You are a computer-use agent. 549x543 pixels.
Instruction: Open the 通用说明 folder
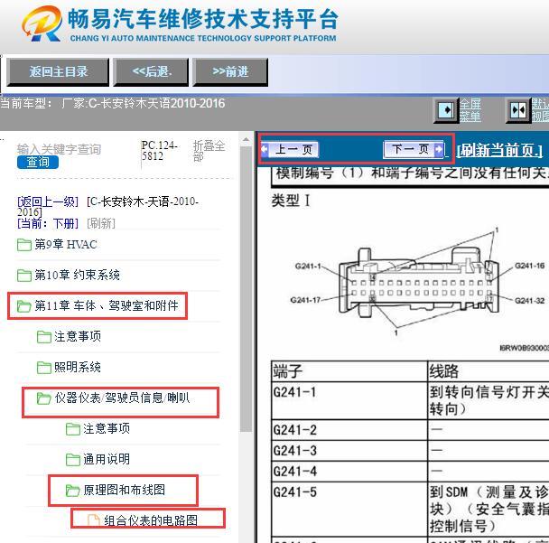pos(107,459)
